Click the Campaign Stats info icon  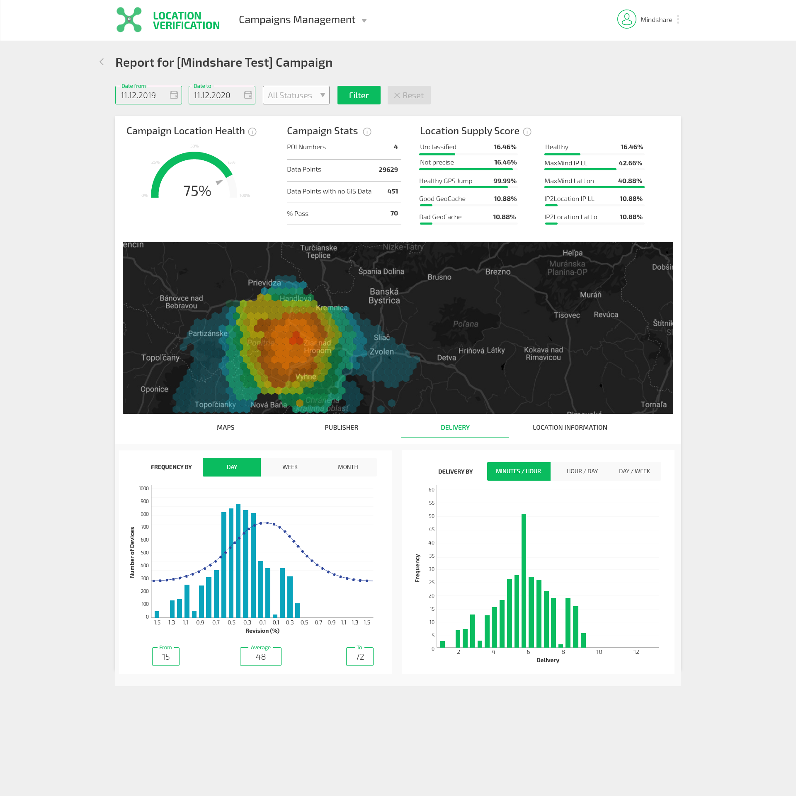367,132
